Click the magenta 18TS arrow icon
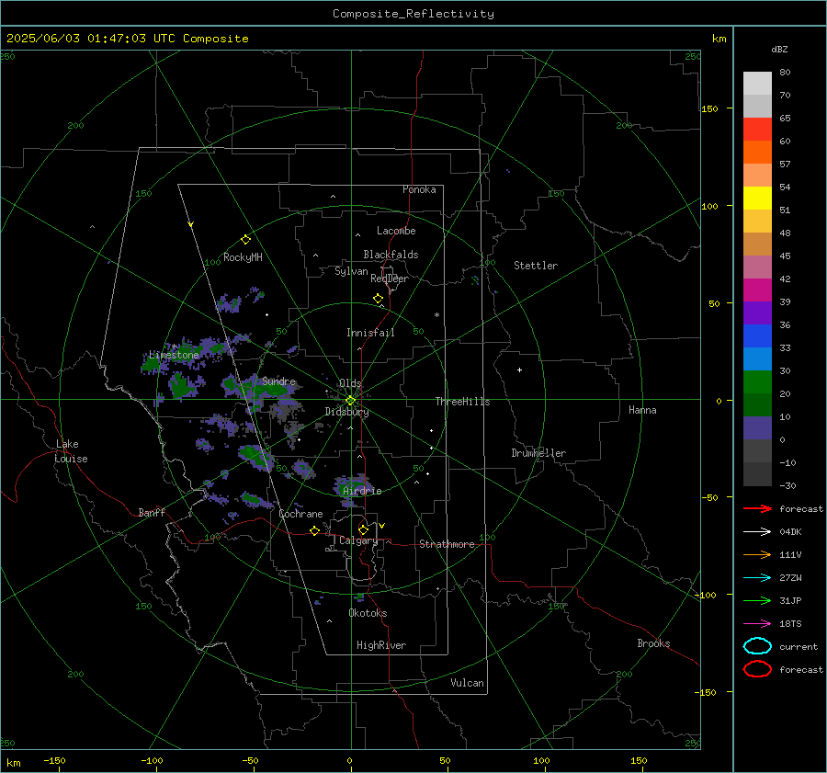827x773 pixels. tap(757, 624)
